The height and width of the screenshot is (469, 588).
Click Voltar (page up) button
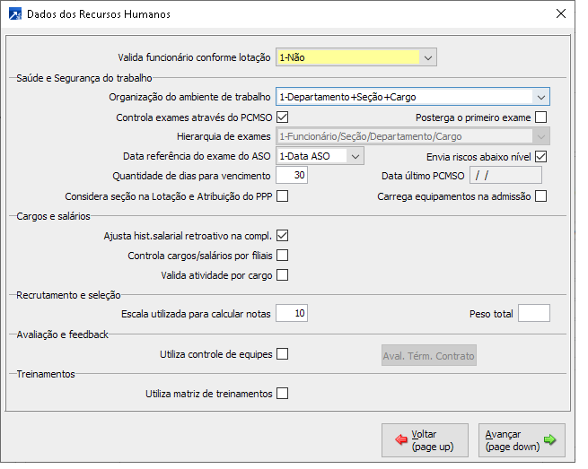pos(425,439)
